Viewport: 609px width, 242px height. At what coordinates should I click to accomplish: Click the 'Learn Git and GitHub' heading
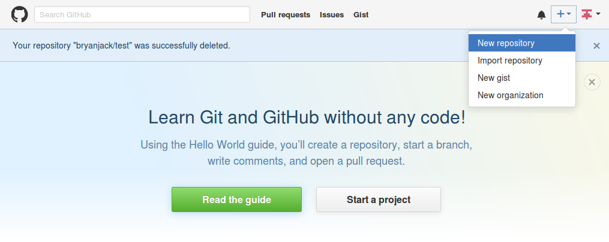tap(307, 117)
